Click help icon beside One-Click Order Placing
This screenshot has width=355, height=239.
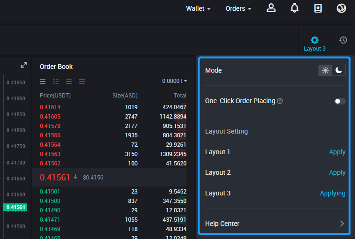pyautogui.click(x=280, y=101)
